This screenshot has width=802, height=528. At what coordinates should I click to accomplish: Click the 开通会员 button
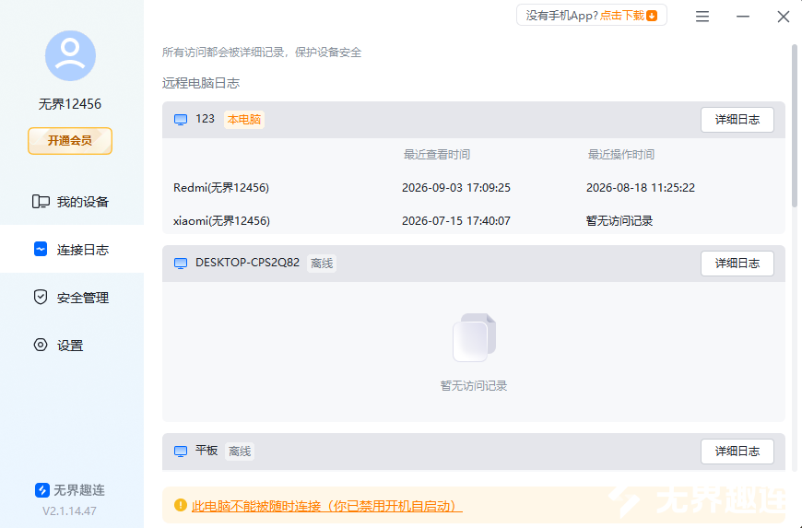70,141
